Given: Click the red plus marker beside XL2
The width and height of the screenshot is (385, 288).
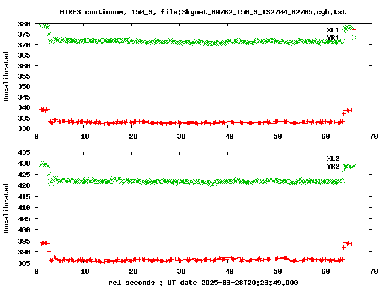Looking at the screenshot, I should (x=354, y=158).
